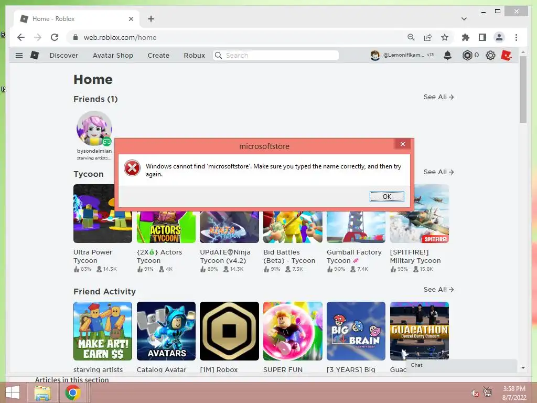Toggle the Chrome side panel icon
The height and width of the screenshot is (403, 537).
(482, 37)
